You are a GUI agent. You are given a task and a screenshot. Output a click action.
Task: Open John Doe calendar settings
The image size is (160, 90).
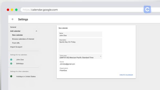click(20, 59)
